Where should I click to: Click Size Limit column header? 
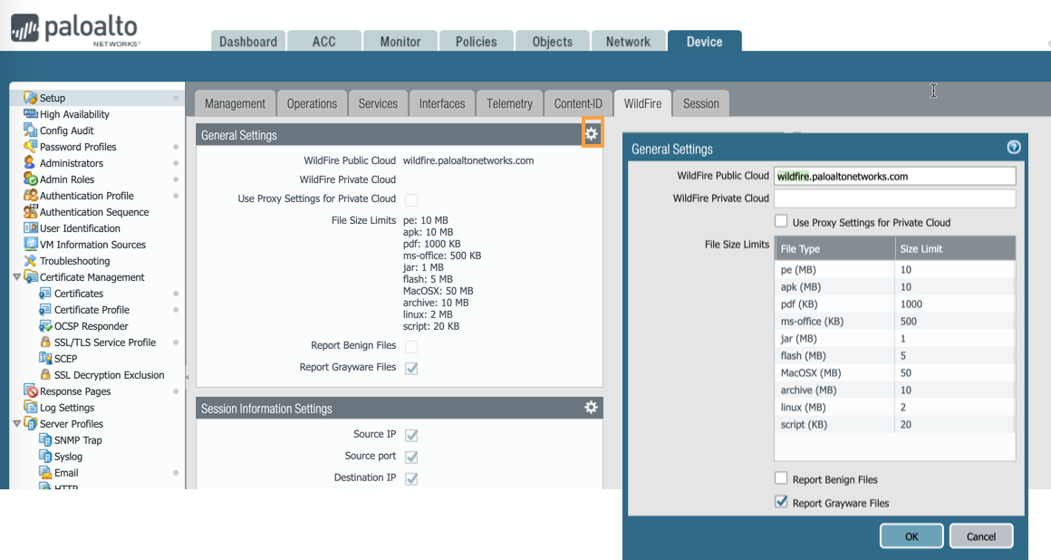pyautogui.click(x=955, y=248)
